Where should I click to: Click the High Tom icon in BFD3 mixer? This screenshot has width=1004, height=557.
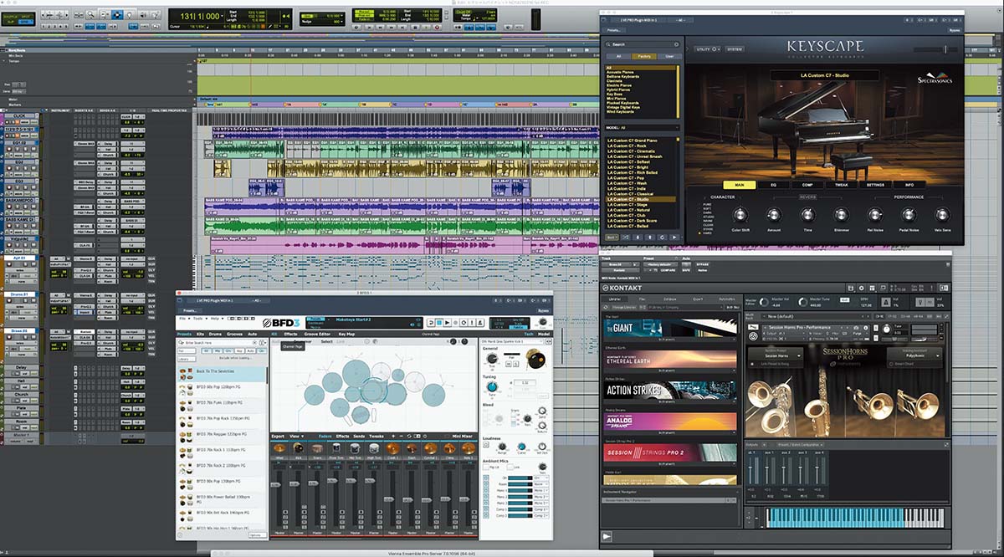[x=374, y=448]
